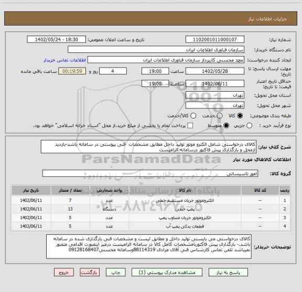Viewport: 302px width, 292px height.
Task: Select the خدمت radio button
Action: point(220,116)
